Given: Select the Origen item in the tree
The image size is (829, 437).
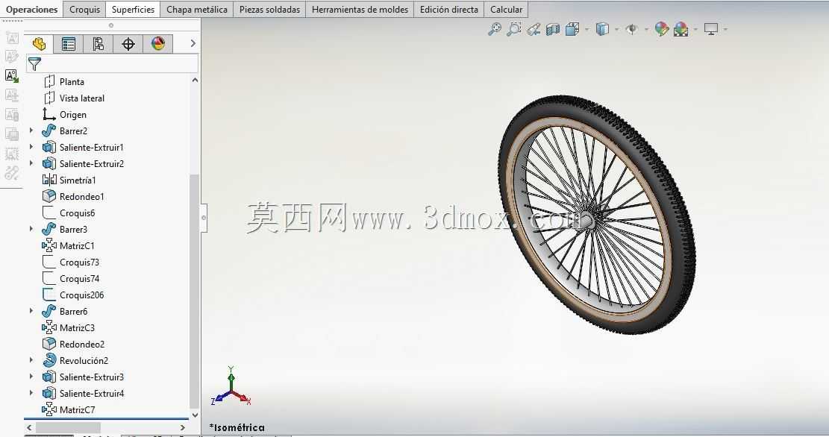Looking at the screenshot, I should click(x=64, y=114).
